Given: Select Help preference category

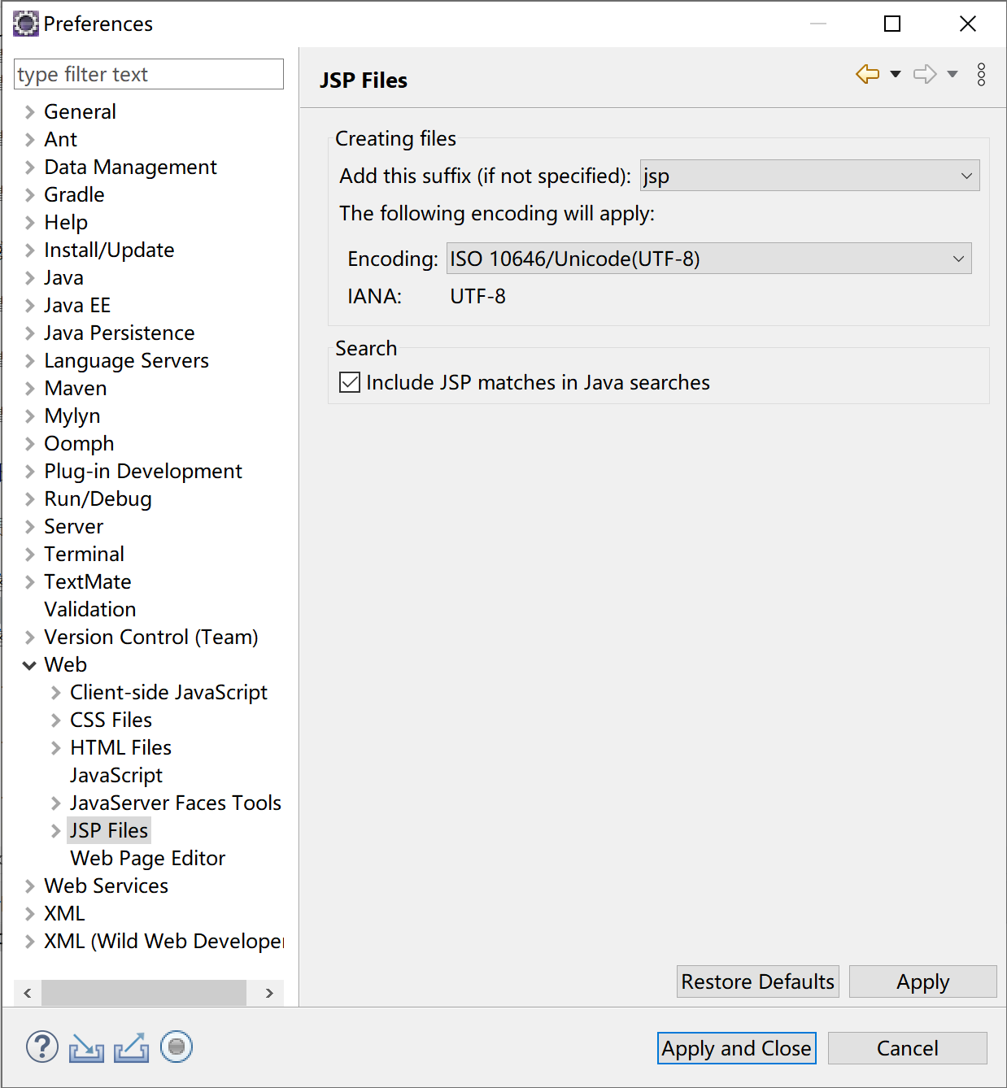Looking at the screenshot, I should [66, 222].
